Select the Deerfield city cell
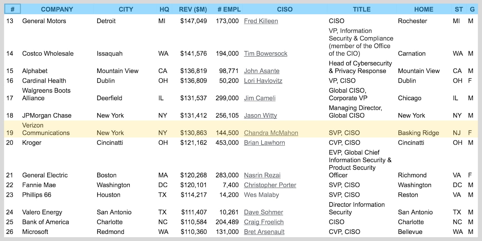 point(109,98)
